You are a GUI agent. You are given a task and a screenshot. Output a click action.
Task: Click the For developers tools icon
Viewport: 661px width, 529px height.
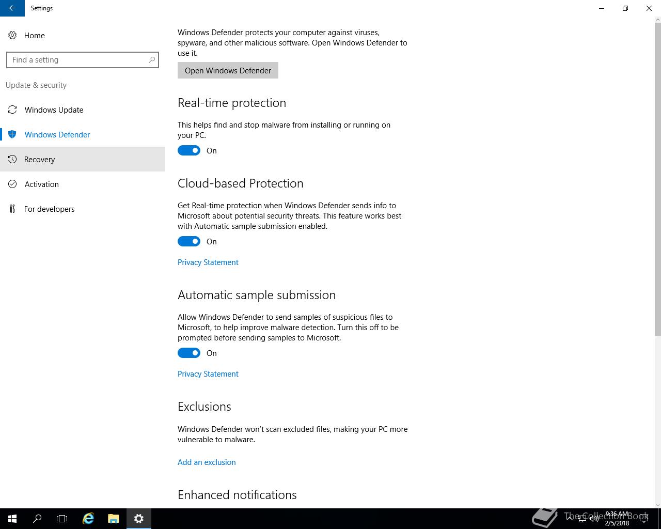tap(12, 209)
